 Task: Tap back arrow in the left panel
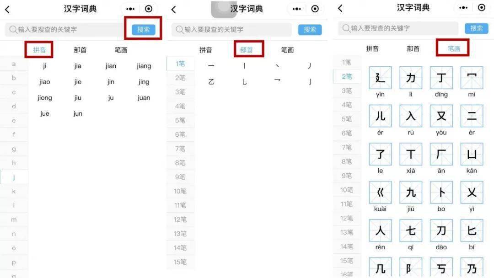click(7, 10)
